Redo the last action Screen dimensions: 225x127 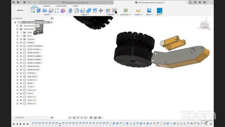(35, 2)
